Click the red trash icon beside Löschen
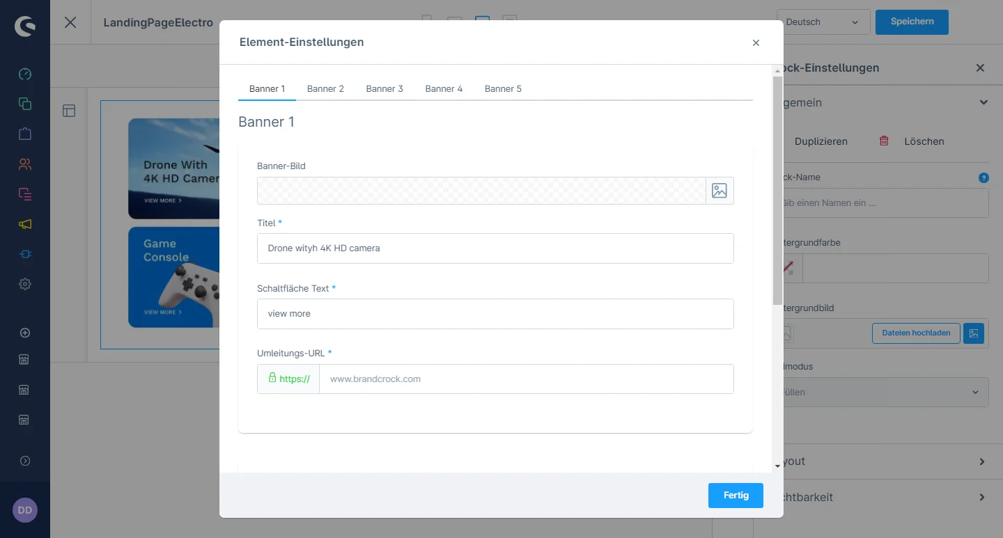This screenshot has width=1003, height=538. (x=884, y=141)
